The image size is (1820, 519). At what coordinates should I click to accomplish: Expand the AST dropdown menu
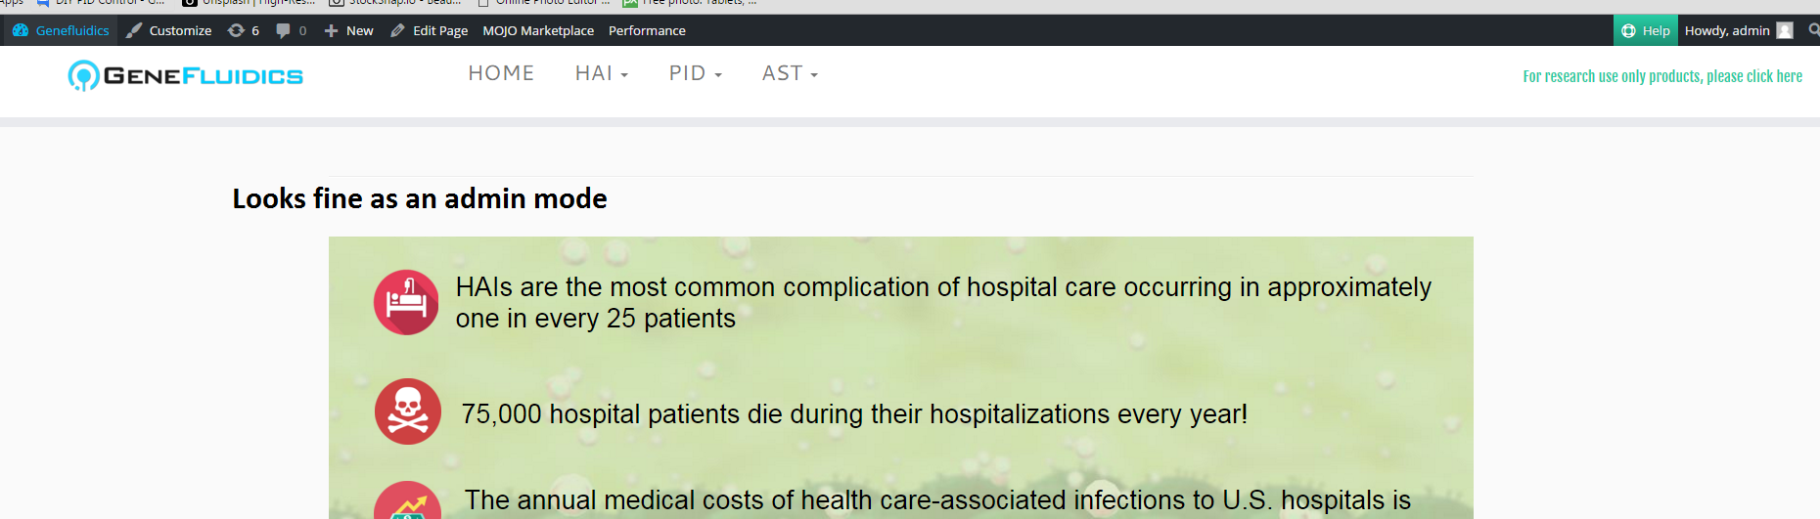(790, 73)
